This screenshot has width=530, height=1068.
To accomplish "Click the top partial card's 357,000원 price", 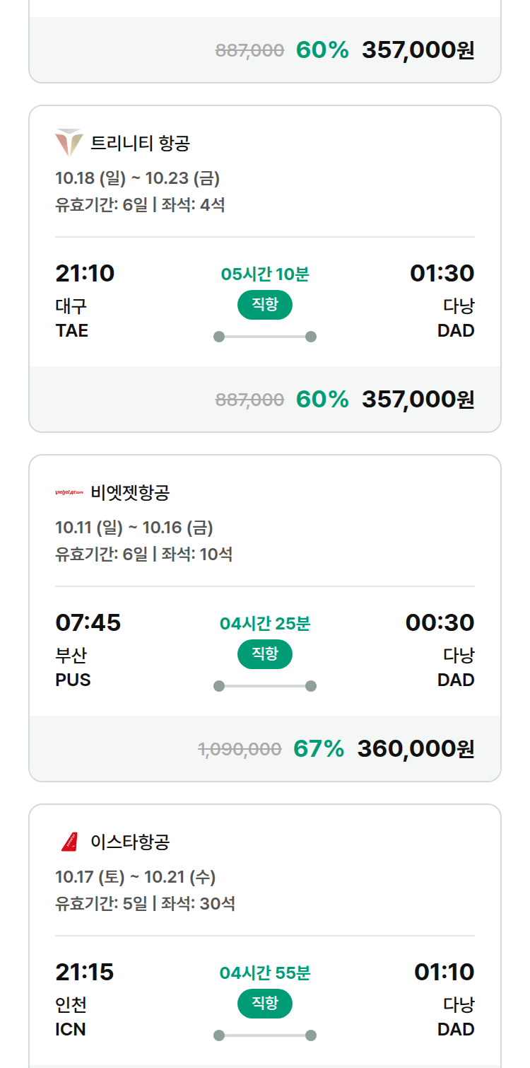I will [418, 50].
